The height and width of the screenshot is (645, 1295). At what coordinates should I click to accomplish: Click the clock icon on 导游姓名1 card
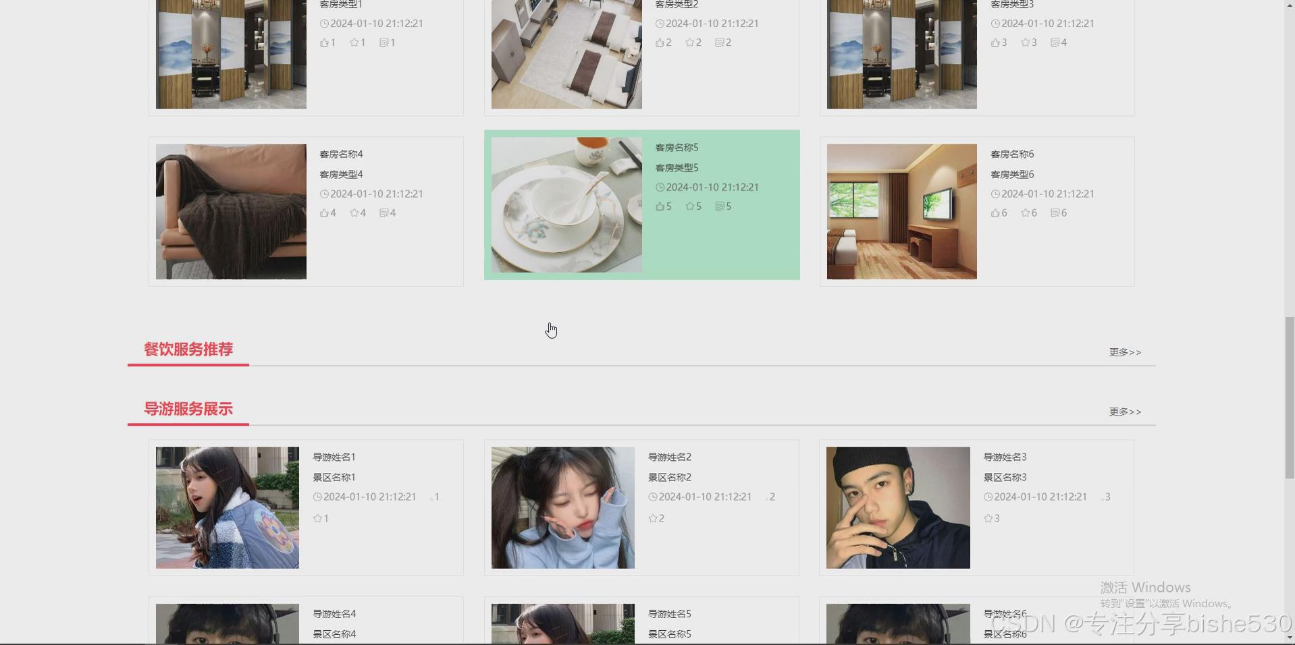[x=317, y=497]
